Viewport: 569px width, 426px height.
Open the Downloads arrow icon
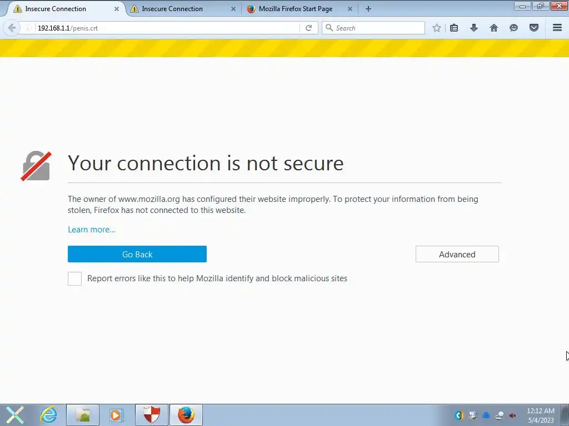coord(474,28)
